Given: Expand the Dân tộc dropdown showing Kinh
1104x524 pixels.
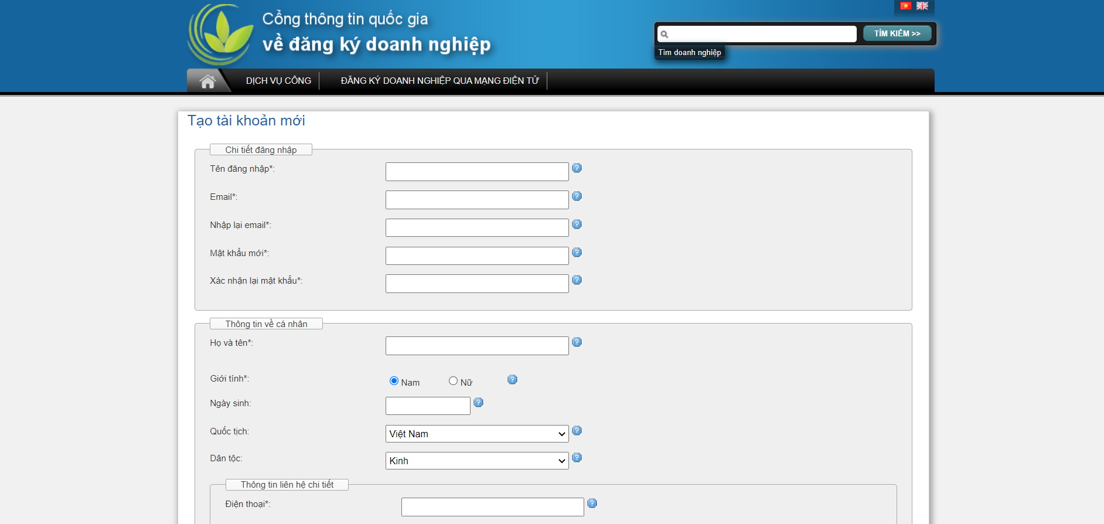Looking at the screenshot, I should coord(476,461).
